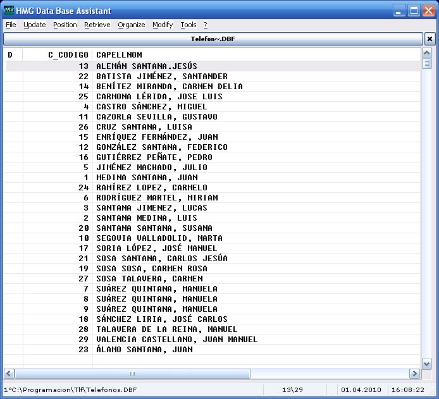Open the Update menu
439x399 pixels.
(x=35, y=25)
